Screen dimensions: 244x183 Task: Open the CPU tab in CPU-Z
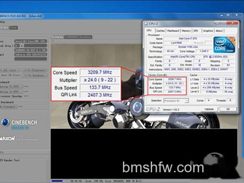coord(149,30)
